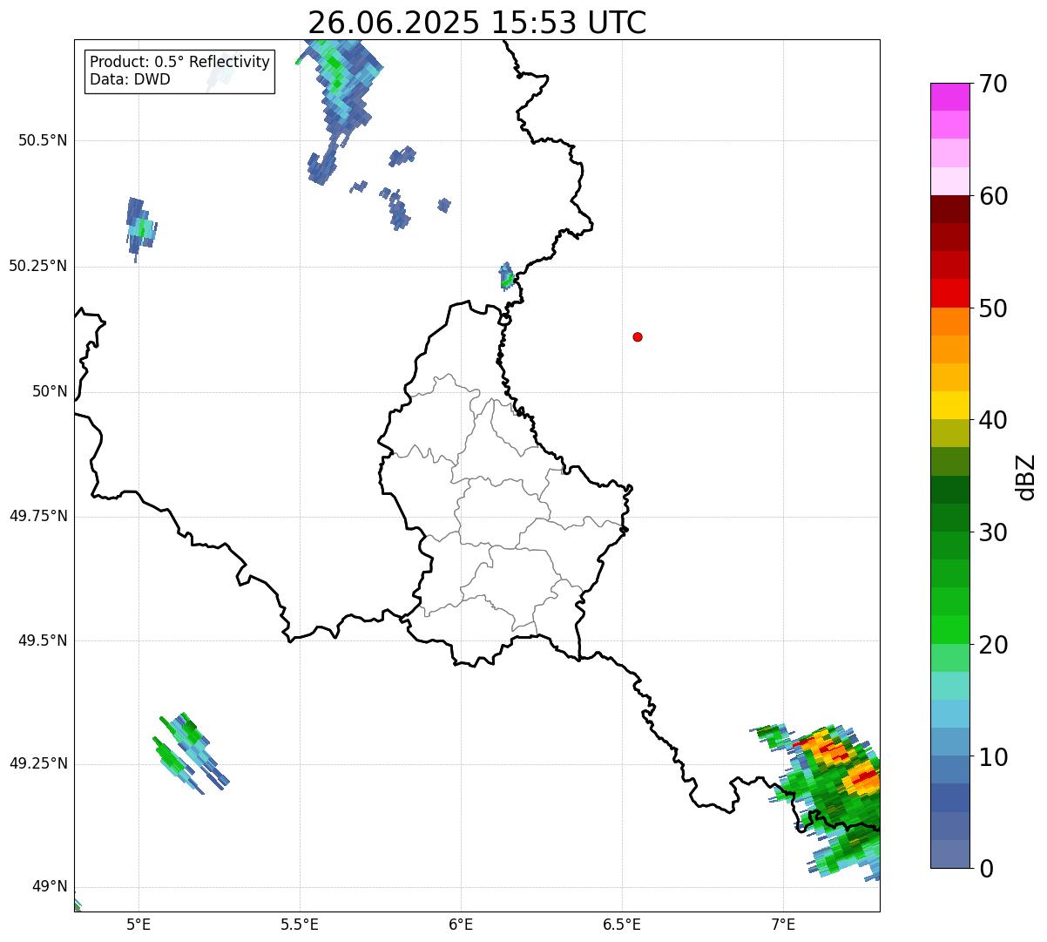
Task: Click the small echo near 50.25°N 5°E
Action: 140,228
